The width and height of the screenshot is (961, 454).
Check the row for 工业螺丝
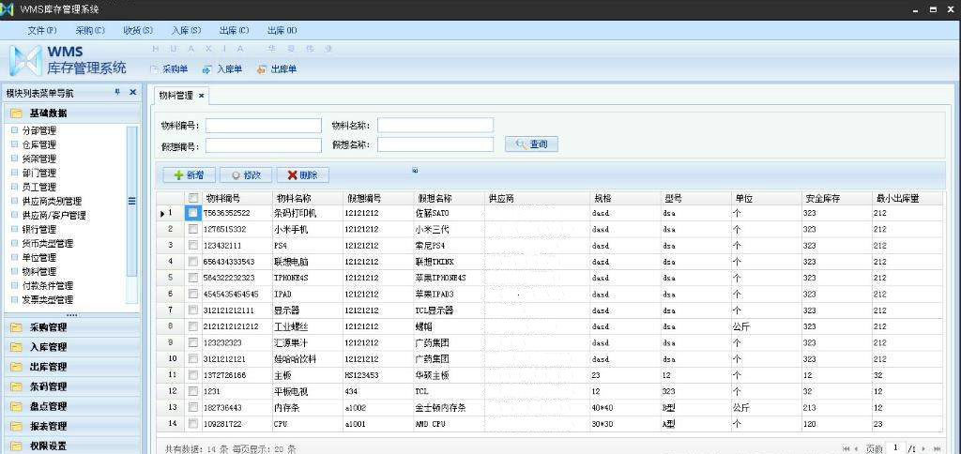coord(193,326)
